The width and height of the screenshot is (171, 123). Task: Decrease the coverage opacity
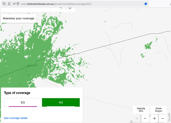(x=145, y=118)
